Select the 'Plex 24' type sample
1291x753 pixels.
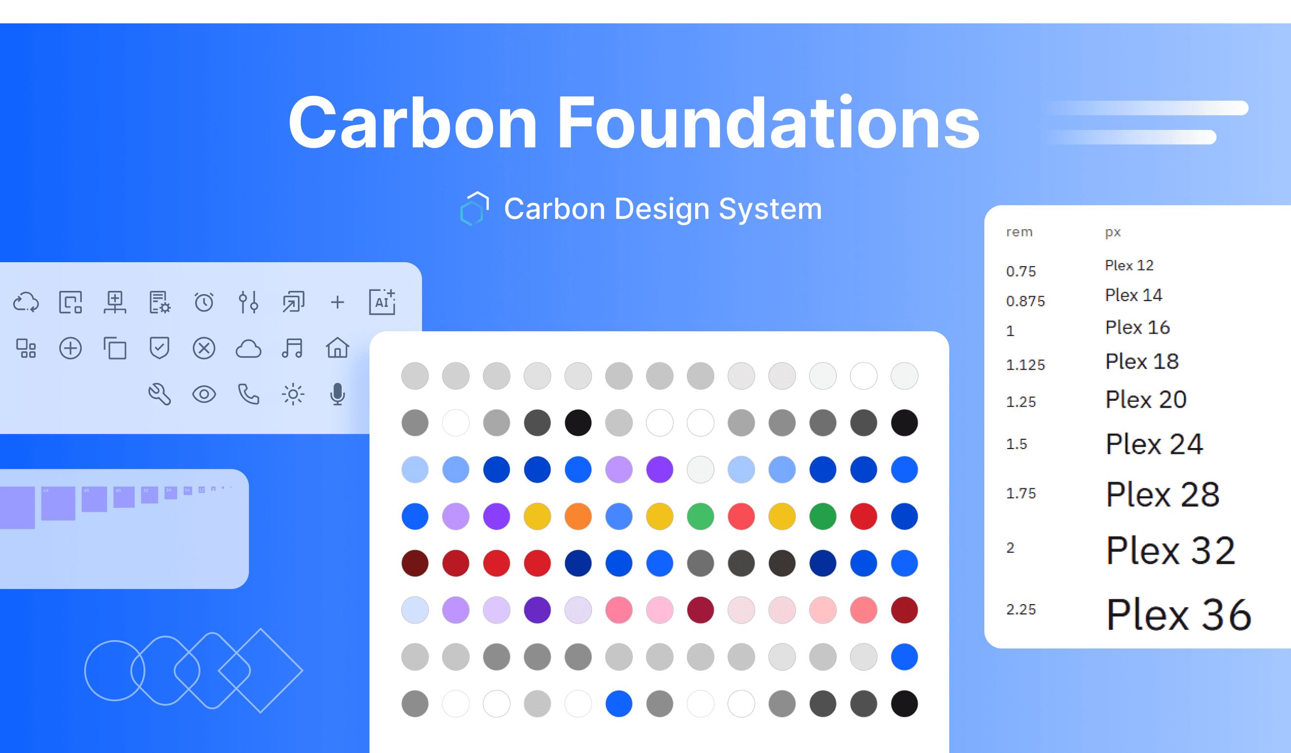pos(1154,444)
